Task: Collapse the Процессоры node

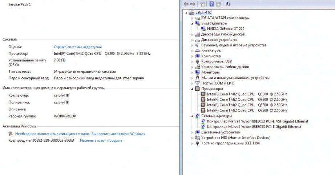Action: click(192, 89)
